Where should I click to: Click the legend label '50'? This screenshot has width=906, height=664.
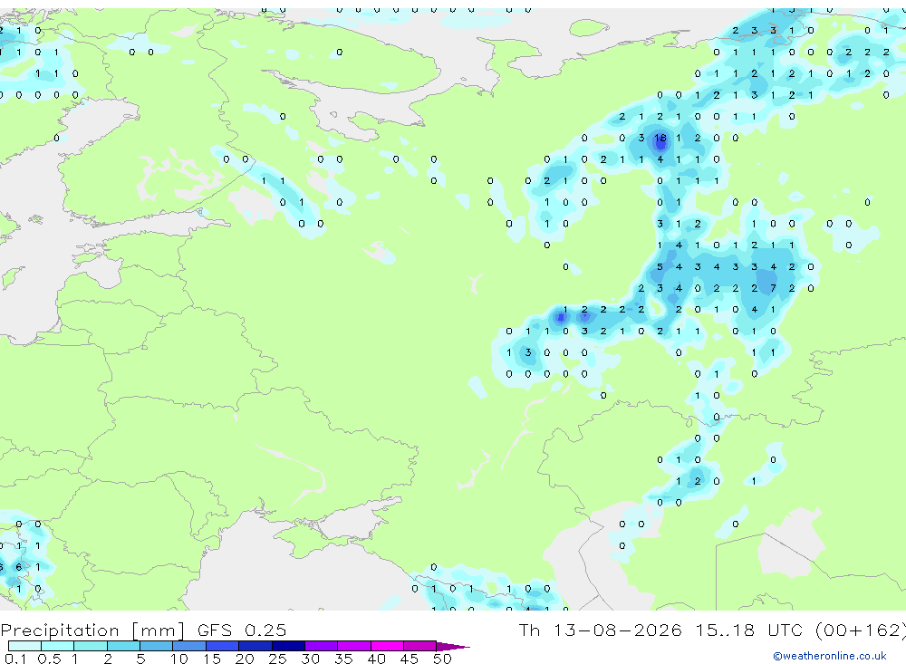(x=442, y=659)
